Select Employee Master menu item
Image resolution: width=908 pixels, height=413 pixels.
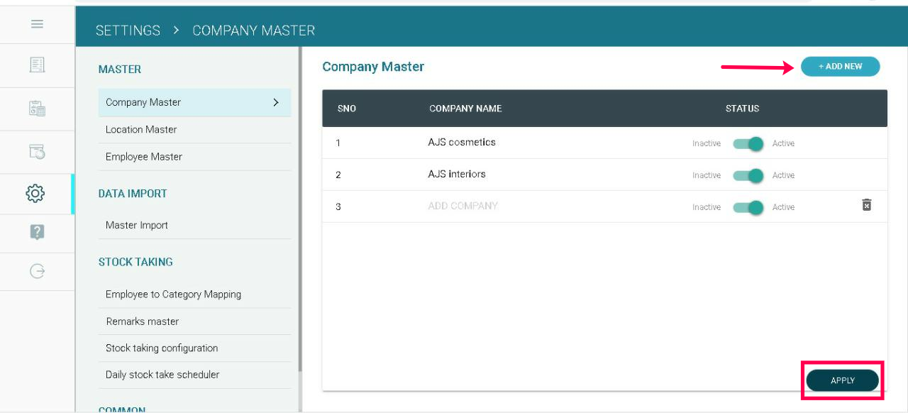click(x=144, y=157)
